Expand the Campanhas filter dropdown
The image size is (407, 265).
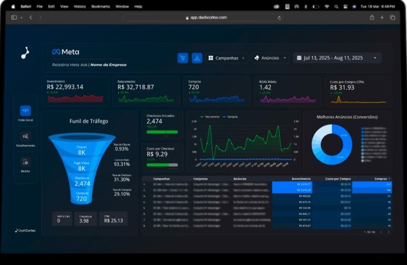click(x=226, y=58)
